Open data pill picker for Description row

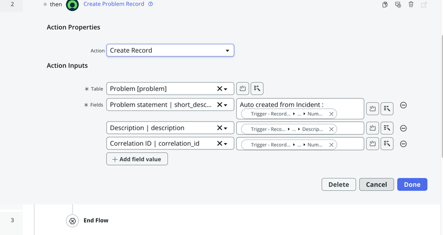(387, 128)
